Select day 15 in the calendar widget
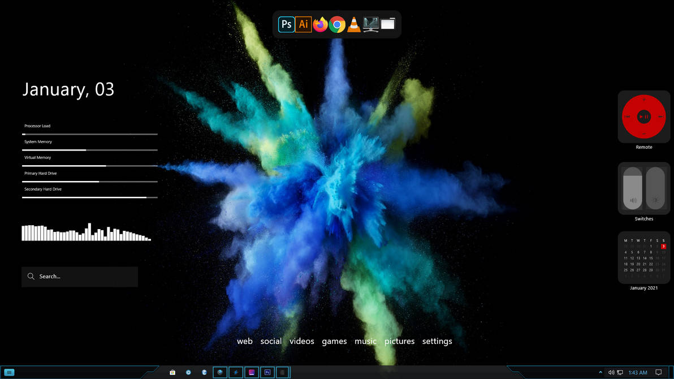Screen dimensions: 674x379 651,258
